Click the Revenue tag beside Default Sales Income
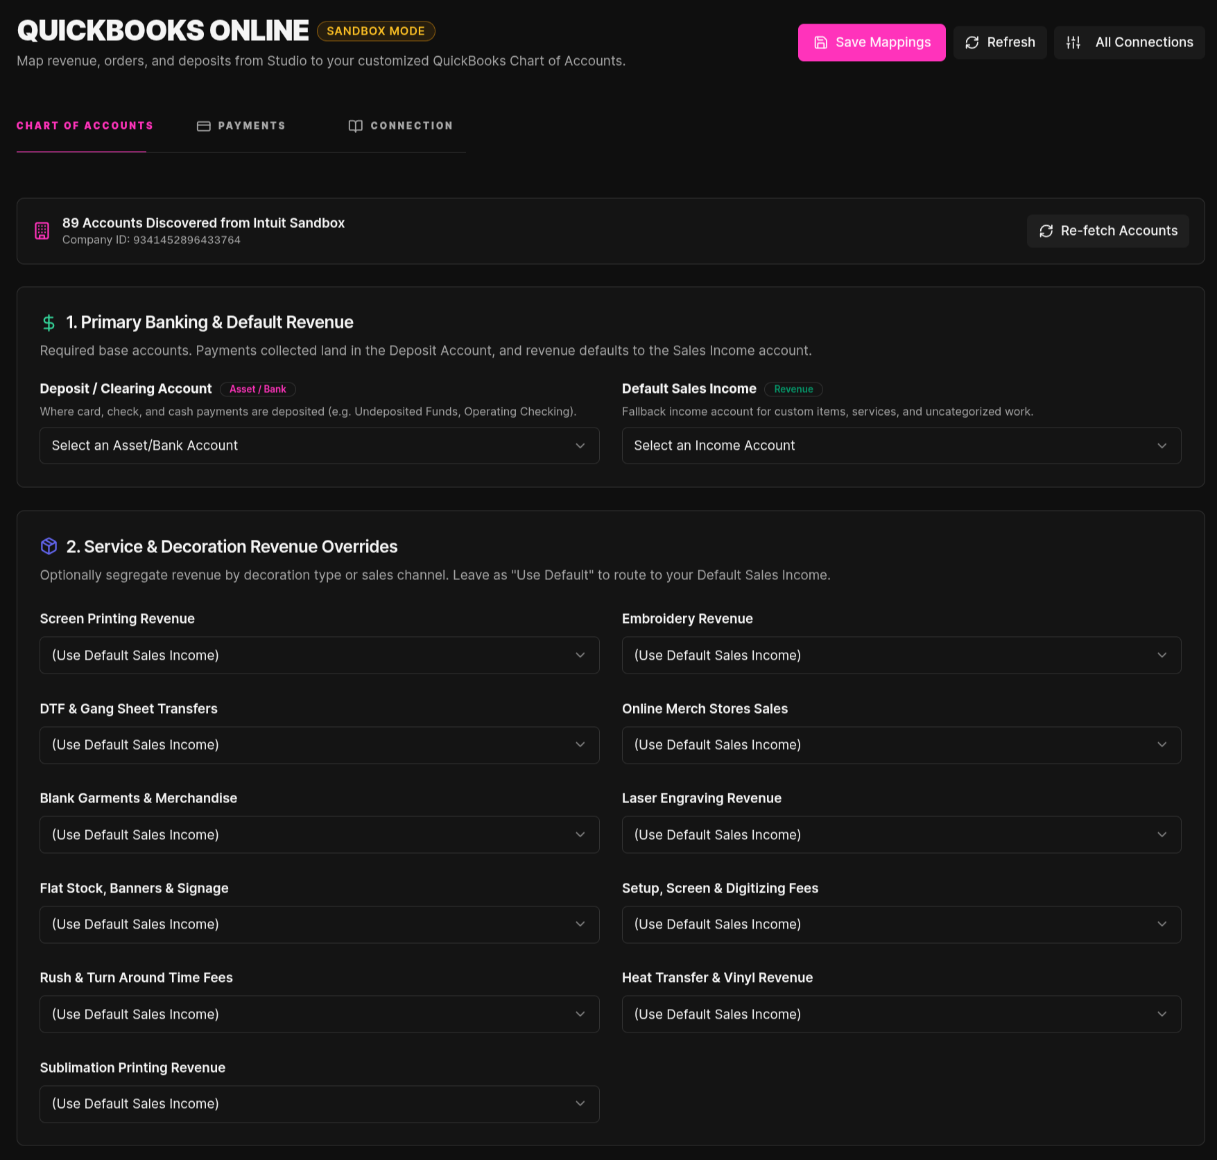 (793, 389)
